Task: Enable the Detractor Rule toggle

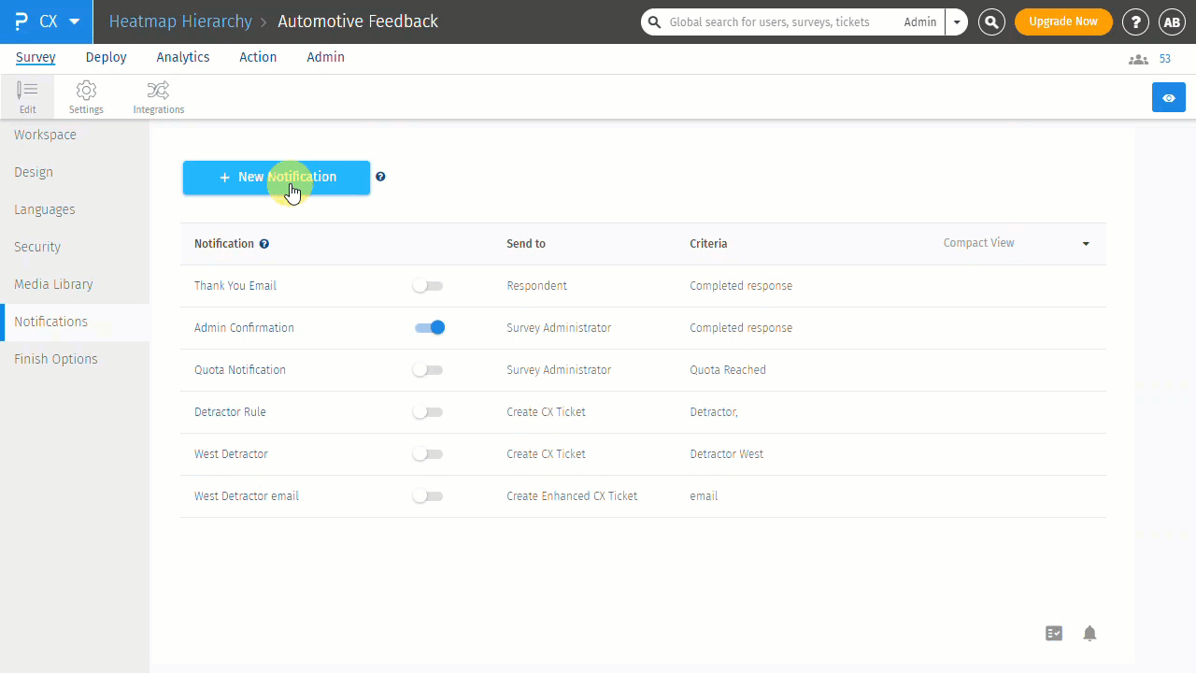Action: tap(428, 412)
